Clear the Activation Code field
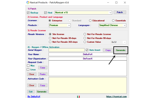The image size is (154, 98). [32, 85]
